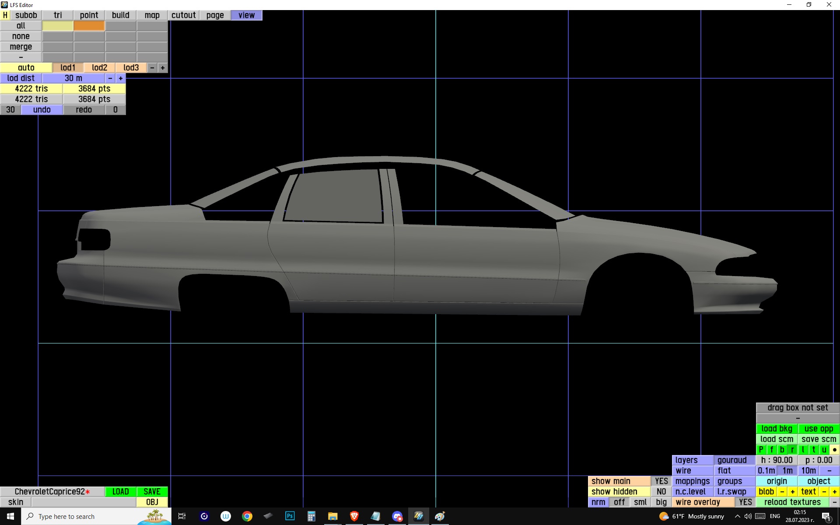Click the black dot view button
Viewport: 840px width, 525px height.
click(x=834, y=450)
